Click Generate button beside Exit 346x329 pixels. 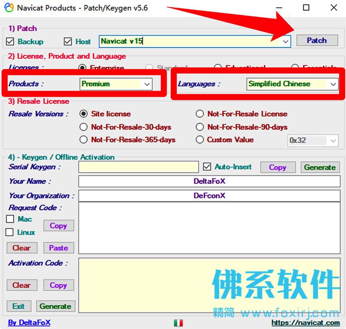click(56, 306)
